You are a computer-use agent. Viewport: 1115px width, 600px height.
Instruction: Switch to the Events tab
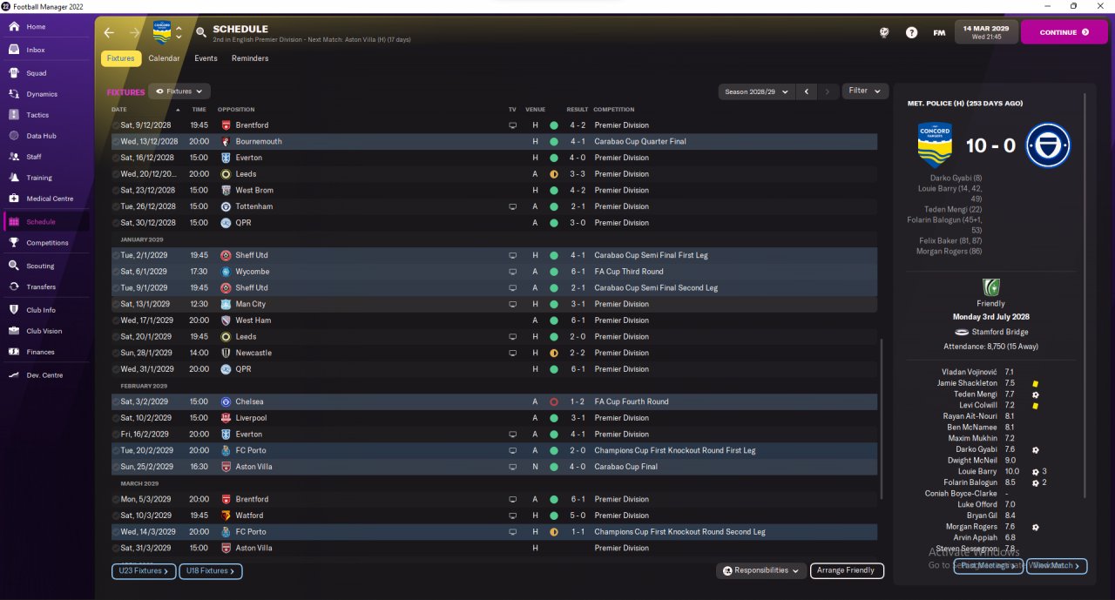pyautogui.click(x=206, y=58)
